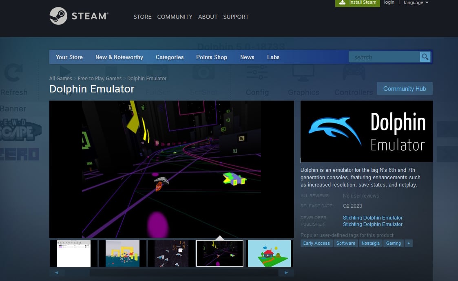
Task: Click the Steam logo in the header
Action: click(x=79, y=16)
